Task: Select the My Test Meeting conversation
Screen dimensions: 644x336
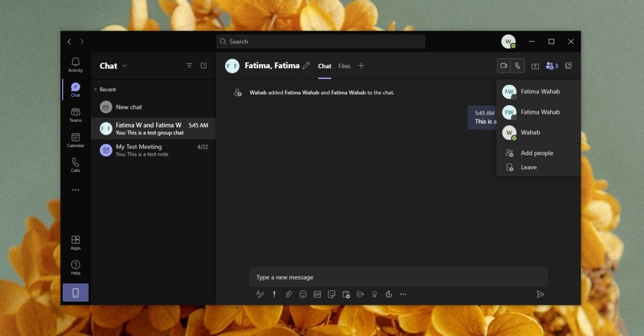Action: [153, 150]
